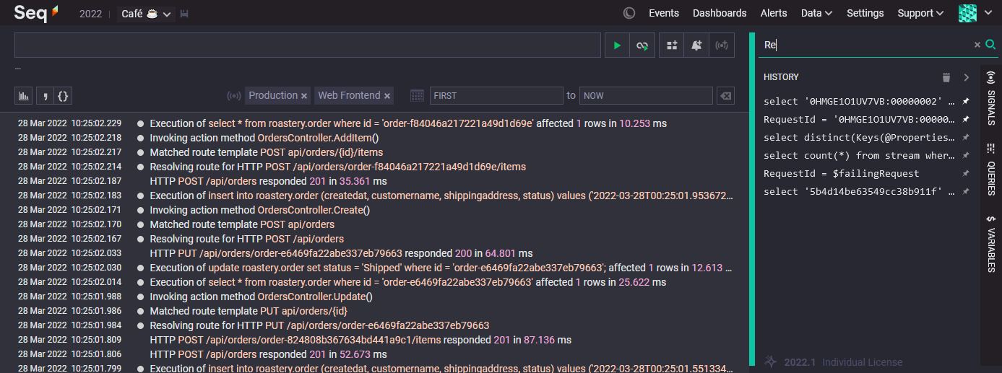Expand event "Invoking action method OrdersController.Update()"
Viewport: 1002px width, 373px height.
(261, 297)
